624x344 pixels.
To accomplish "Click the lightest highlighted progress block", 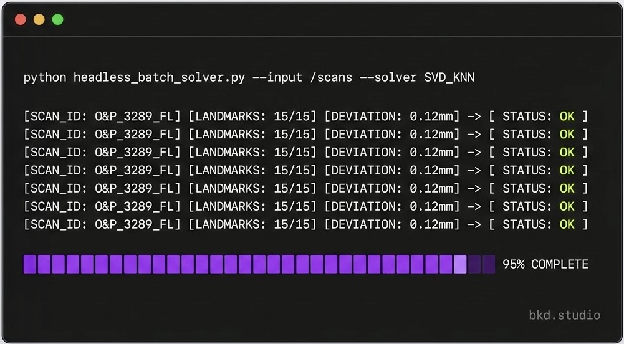I will tap(461, 264).
